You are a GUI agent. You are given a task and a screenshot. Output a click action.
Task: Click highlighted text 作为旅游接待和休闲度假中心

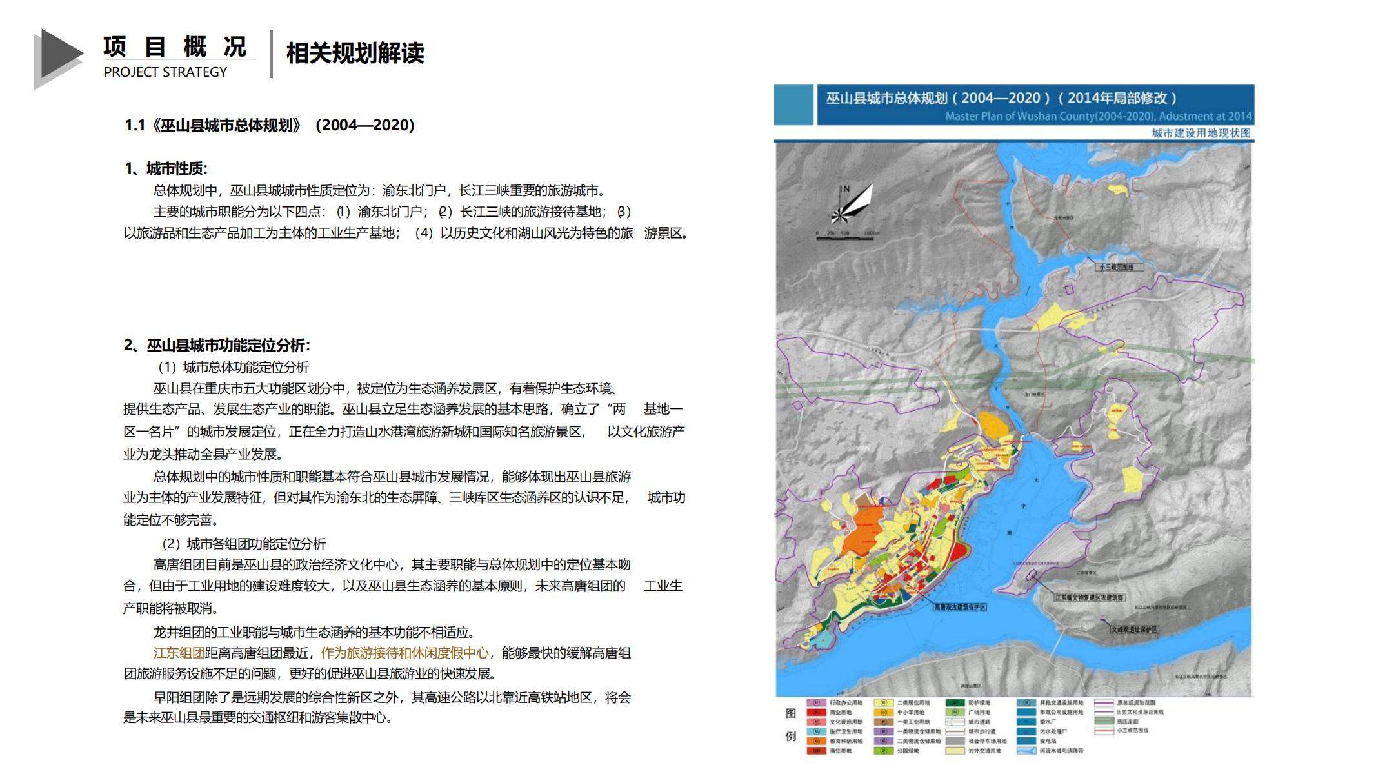405,653
